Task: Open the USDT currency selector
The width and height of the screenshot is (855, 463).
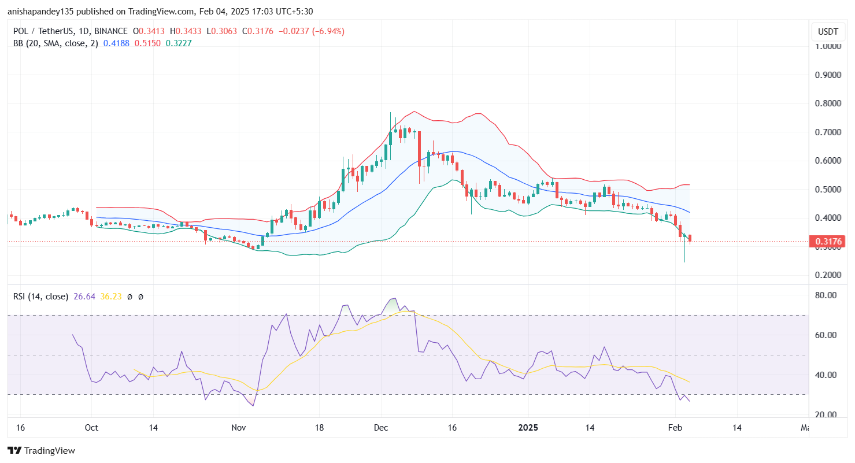Action: coord(827,32)
